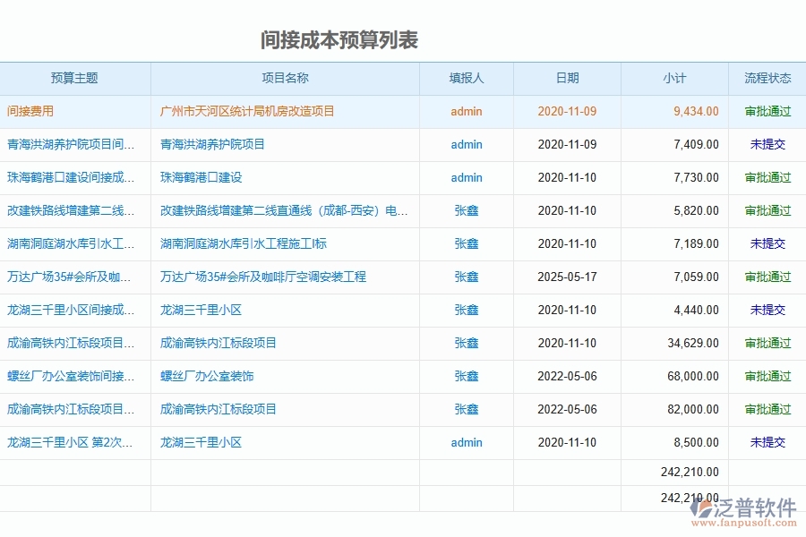
Task: Open the 螺丝厂办公室装饰 project link
Action: (x=206, y=376)
